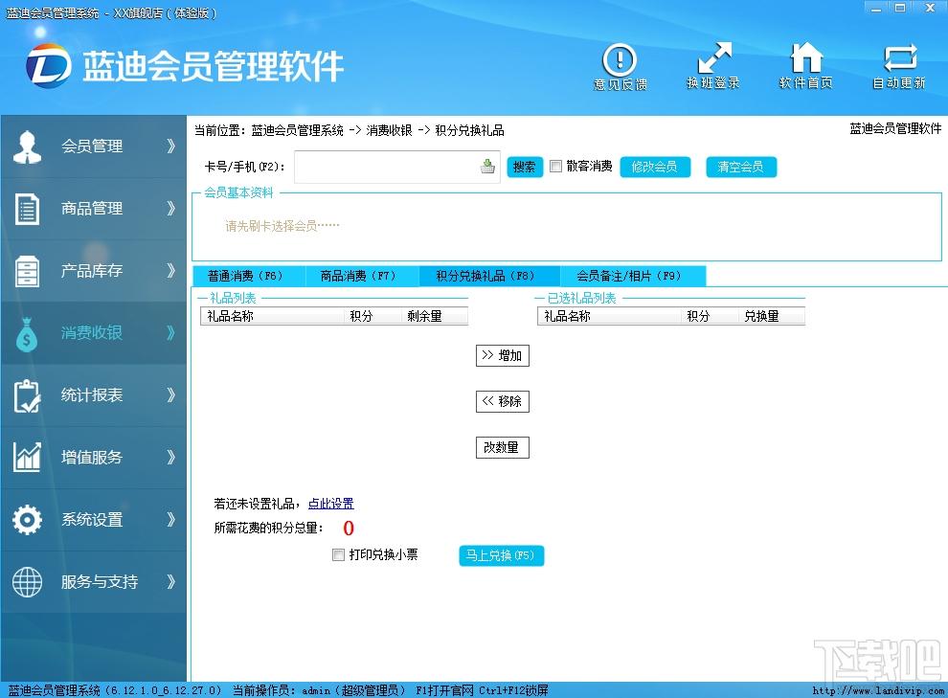The width and height of the screenshot is (948, 698).
Task: Click the 统计报表 clipboard icon
Action: (x=27, y=395)
